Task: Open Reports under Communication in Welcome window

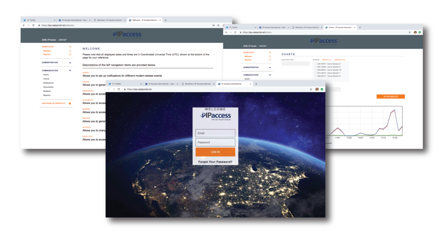Action: 47,95
